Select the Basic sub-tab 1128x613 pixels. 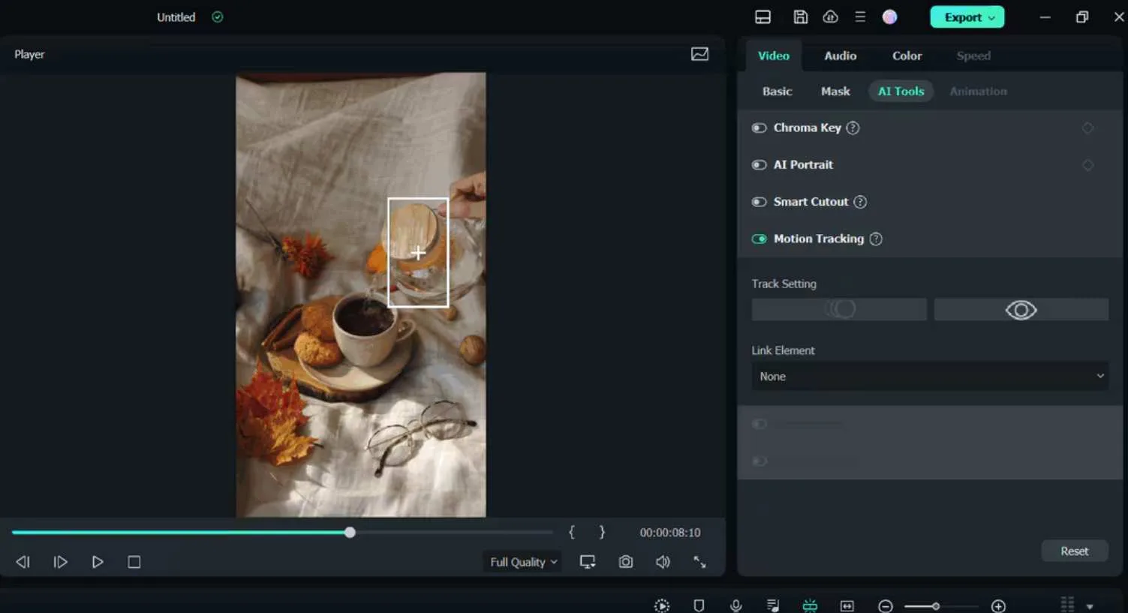pyautogui.click(x=778, y=92)
